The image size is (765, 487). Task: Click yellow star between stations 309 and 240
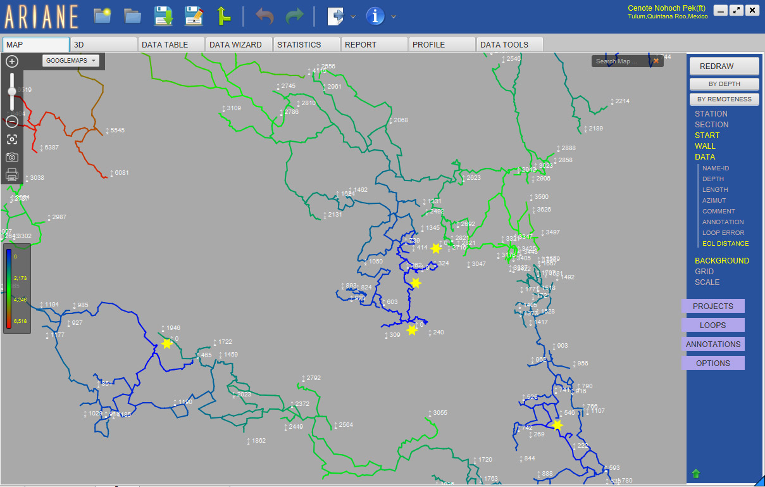412,330
